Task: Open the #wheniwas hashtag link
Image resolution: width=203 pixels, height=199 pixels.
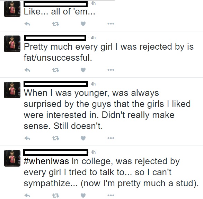Action: [46, 161]
